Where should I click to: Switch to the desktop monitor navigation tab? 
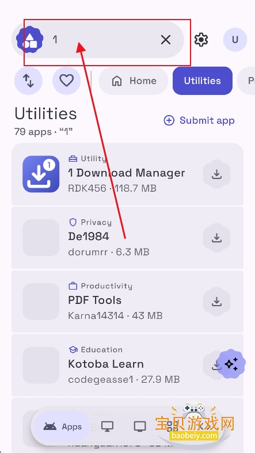point(107,427)
